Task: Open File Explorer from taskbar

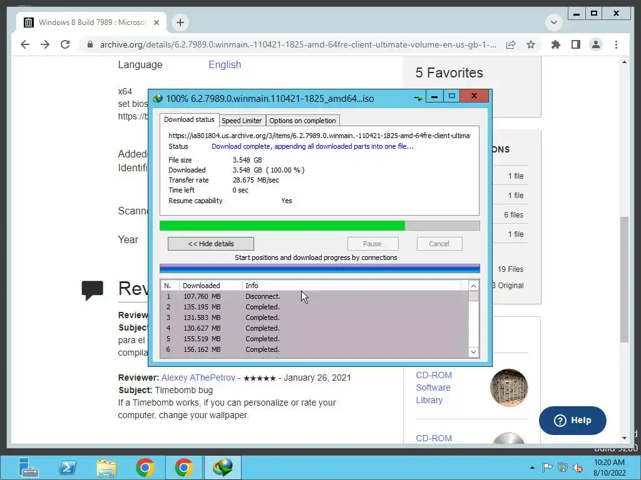Action: click(106, 467)
